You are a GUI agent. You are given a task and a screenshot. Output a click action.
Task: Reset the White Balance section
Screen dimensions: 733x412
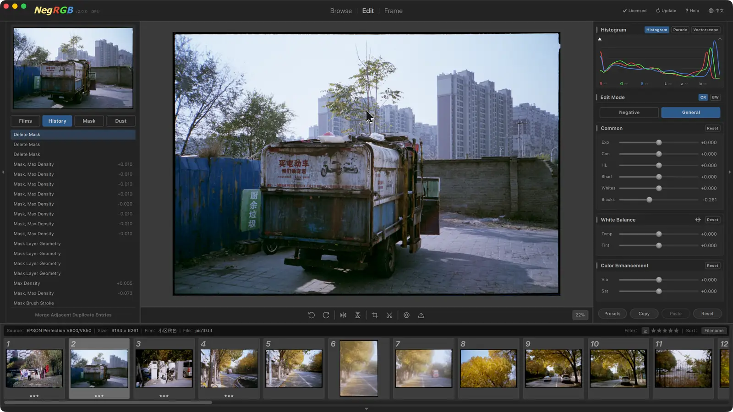[x=712, y=220]
